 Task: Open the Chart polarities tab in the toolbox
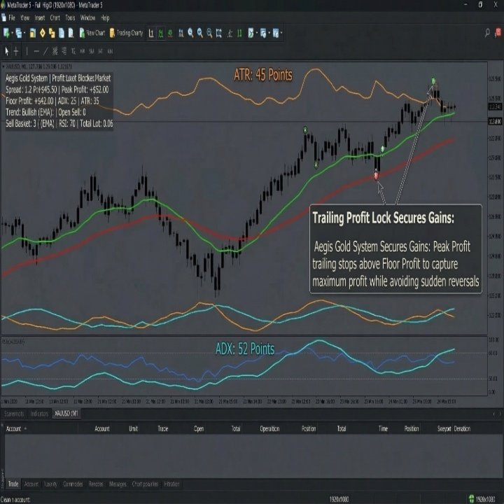point(145,484)
